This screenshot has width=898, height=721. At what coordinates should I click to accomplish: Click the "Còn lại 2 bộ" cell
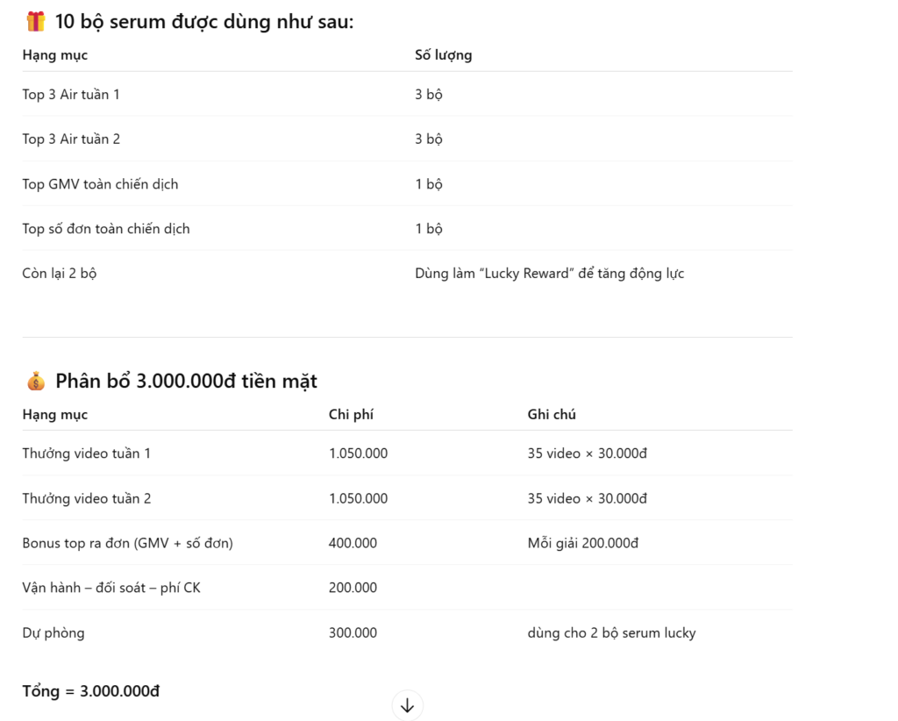tap(60, 274)
